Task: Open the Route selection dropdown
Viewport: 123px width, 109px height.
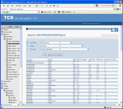Action: click(82, 46)
